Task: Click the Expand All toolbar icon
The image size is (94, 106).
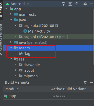Action: pos(70,4)
